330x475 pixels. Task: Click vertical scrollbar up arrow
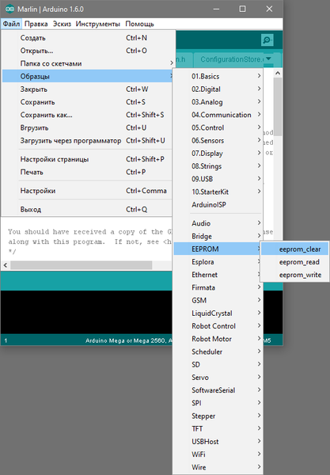pos(278,73)
